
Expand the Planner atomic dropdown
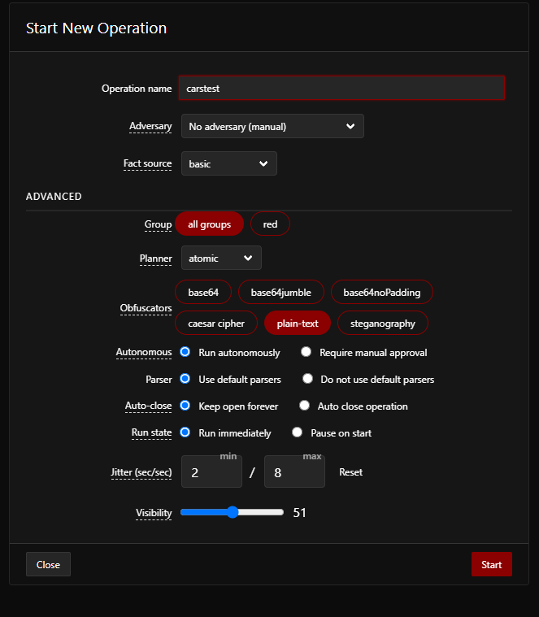point(221,258)
